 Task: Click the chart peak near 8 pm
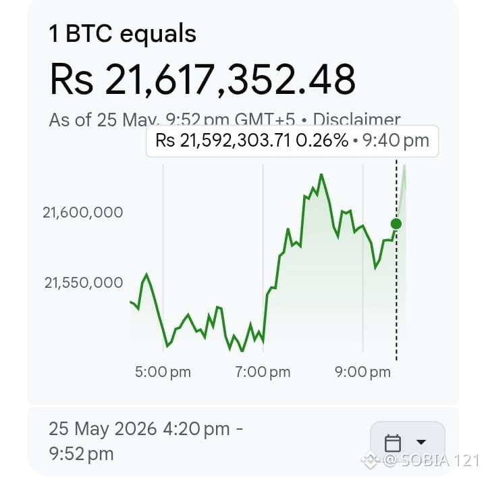point(321,175)
